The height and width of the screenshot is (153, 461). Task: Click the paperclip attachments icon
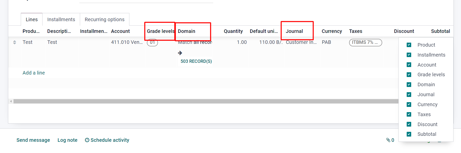click(388, 140)
